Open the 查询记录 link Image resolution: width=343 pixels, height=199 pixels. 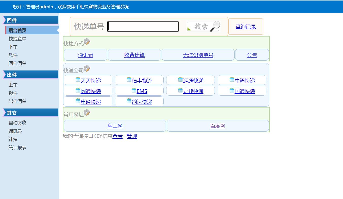246,27
